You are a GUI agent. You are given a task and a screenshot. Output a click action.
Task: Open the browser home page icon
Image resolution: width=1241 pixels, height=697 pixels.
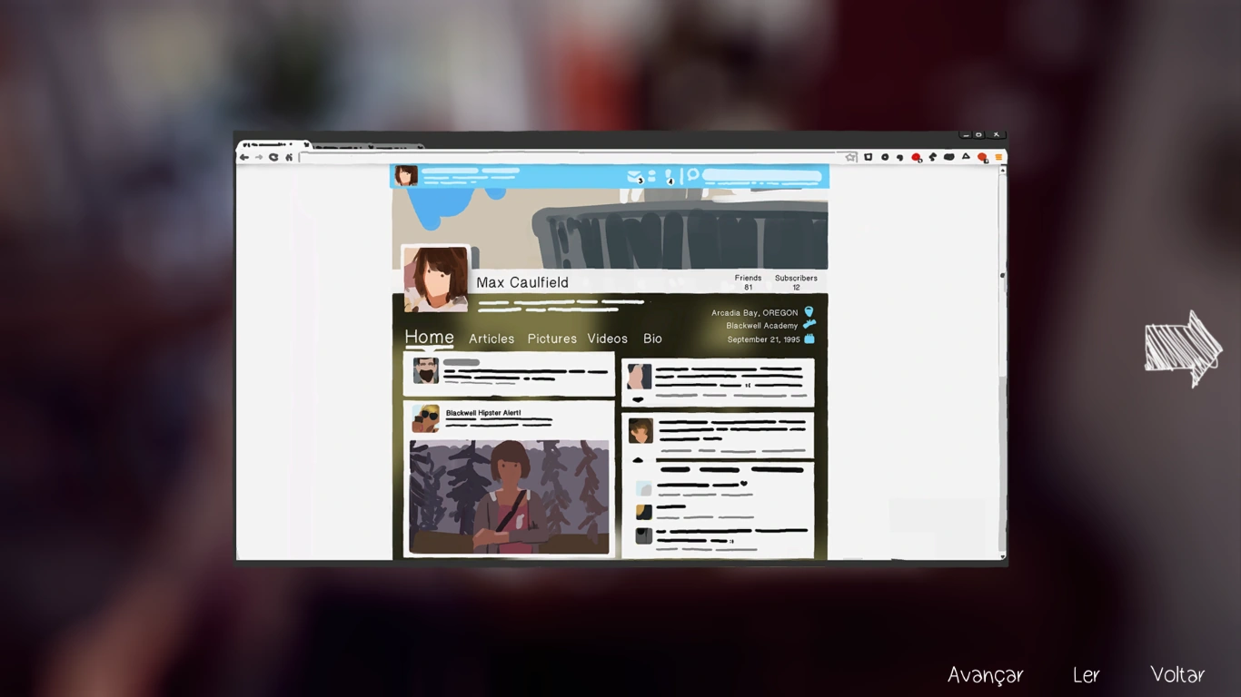coord(289,158)
